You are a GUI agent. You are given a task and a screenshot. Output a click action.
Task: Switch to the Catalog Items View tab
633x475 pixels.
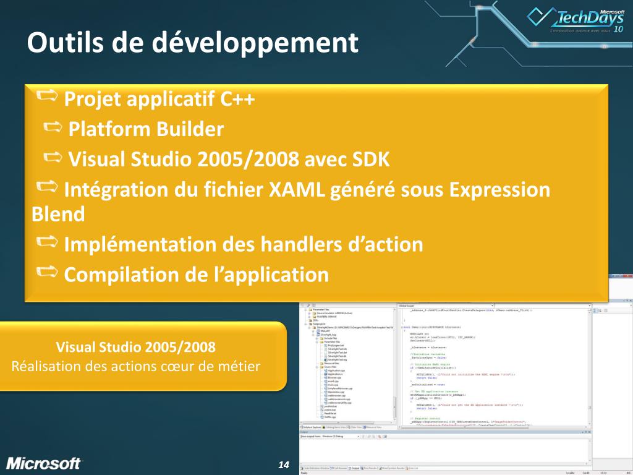pyautogui.click(x=334, y=427)
